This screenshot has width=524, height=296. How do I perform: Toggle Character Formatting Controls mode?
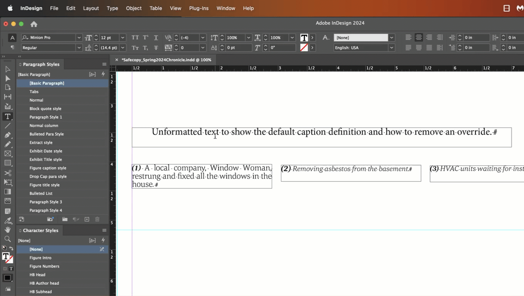point(12,38)
